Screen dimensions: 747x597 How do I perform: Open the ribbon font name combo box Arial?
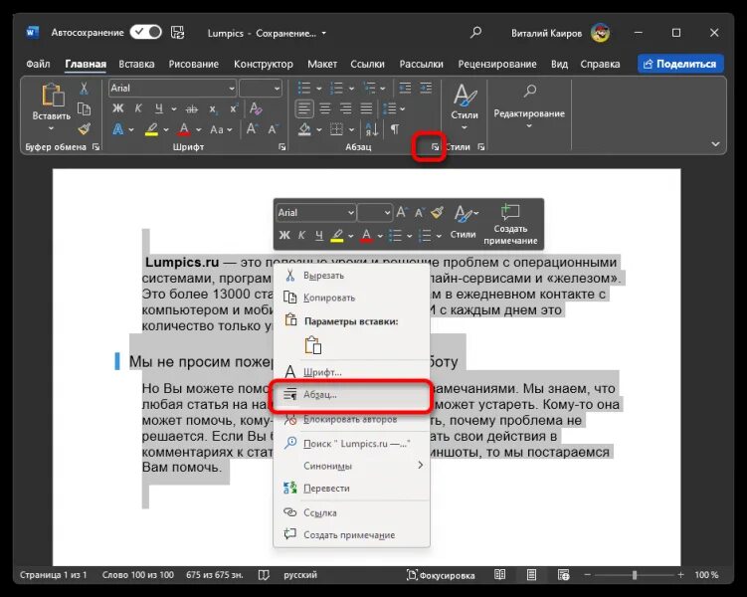[x=172, y=89]
